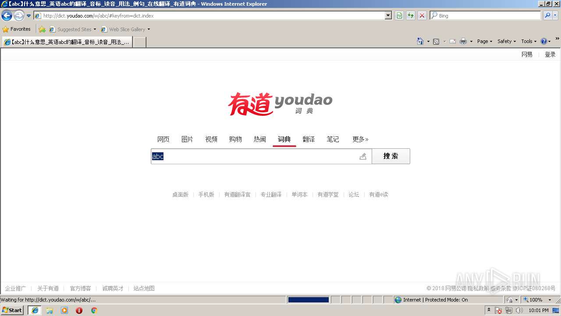561x316 pixels.
Task: Click the dictionary query field containing abc
Action: click(x=261, y=156)
